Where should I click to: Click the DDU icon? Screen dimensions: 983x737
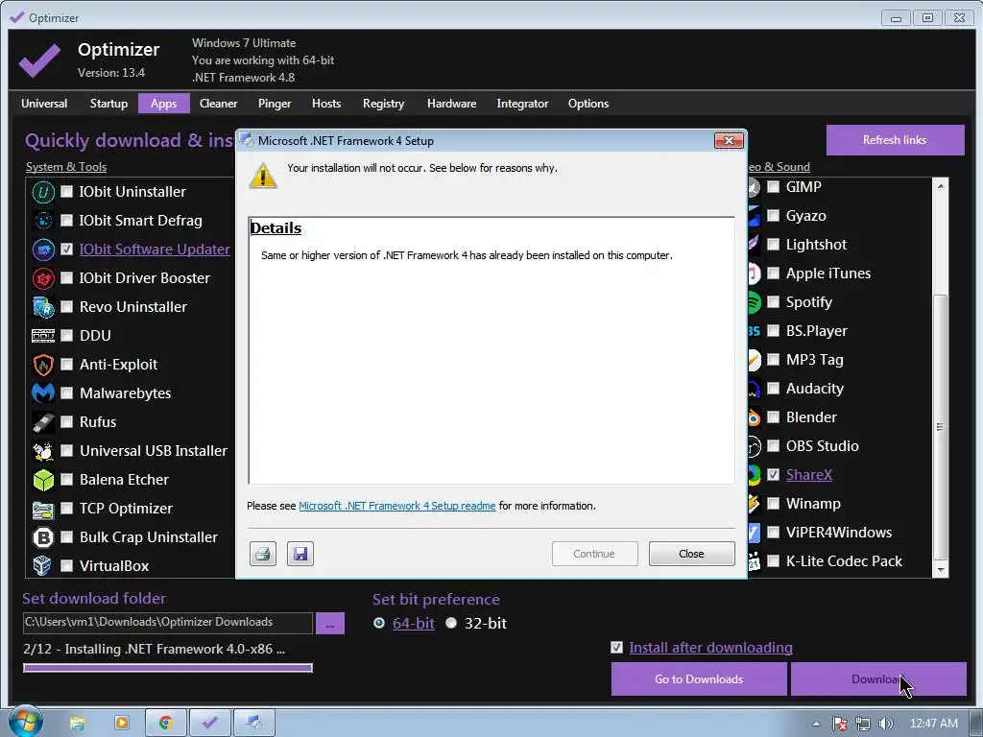[x=43, y=336]
